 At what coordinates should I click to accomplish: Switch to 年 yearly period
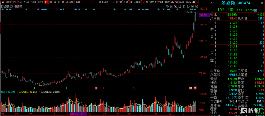pos(63,2)
